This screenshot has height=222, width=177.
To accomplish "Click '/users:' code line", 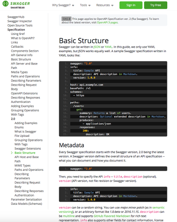I will pos(79,106).
